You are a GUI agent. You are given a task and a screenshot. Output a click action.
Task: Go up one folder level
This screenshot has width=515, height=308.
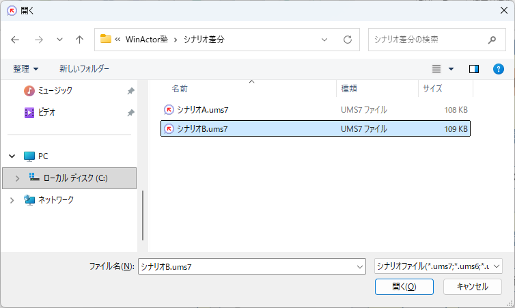(79, 40)
